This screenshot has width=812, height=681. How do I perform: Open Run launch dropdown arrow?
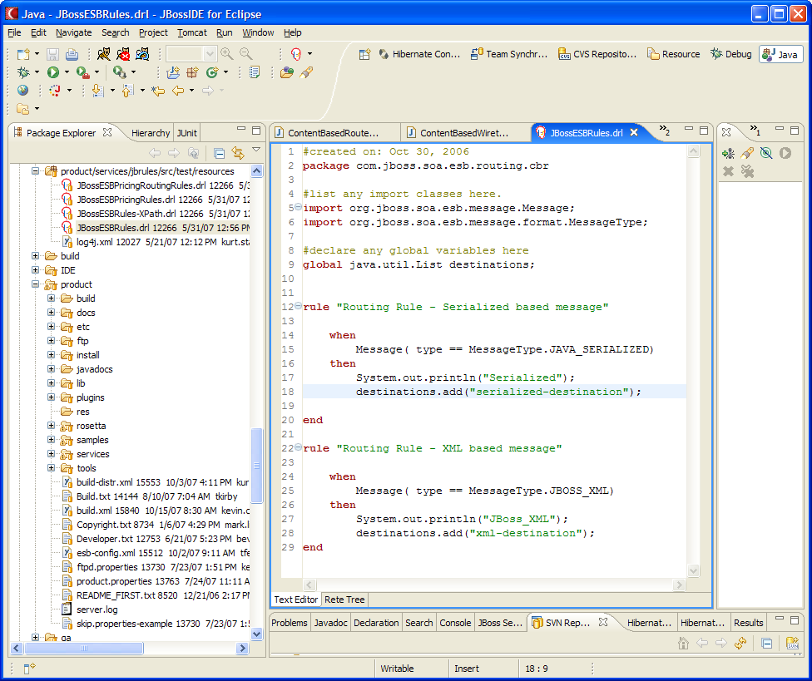(67, 72)
